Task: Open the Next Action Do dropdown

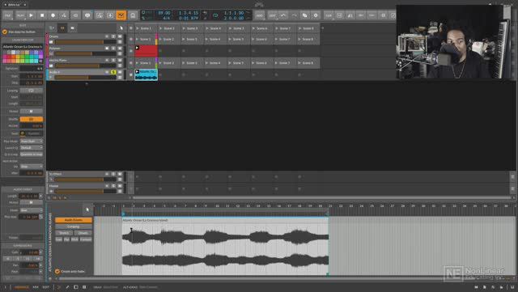Action: point(31,167)
